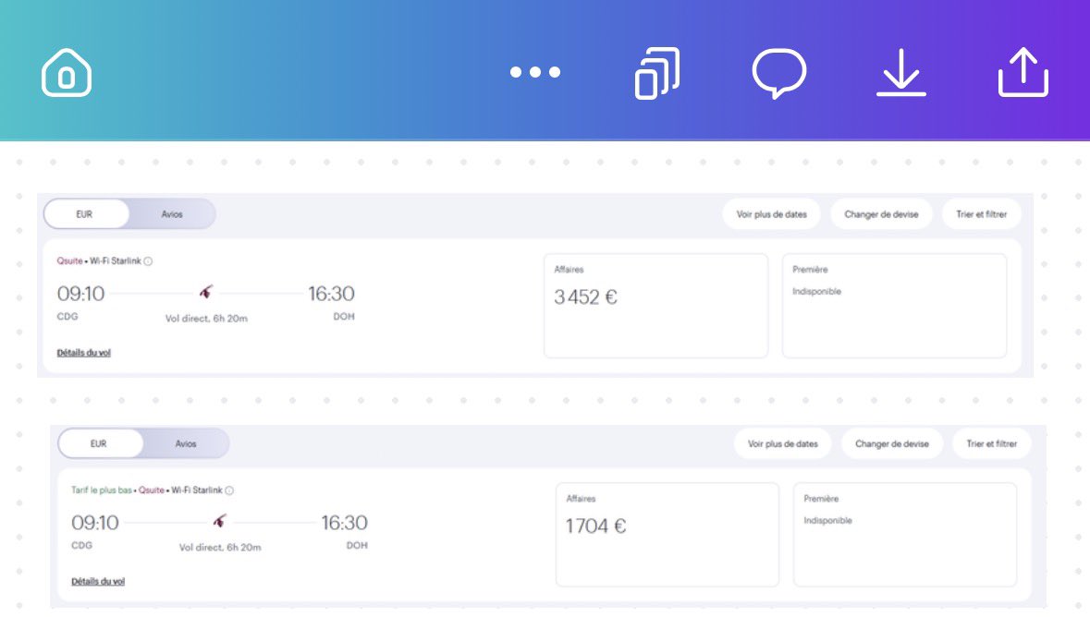Click the CDG airport code in the 3 452 € card
Screen dimensions: 1090x617
(x=67, y=316)
